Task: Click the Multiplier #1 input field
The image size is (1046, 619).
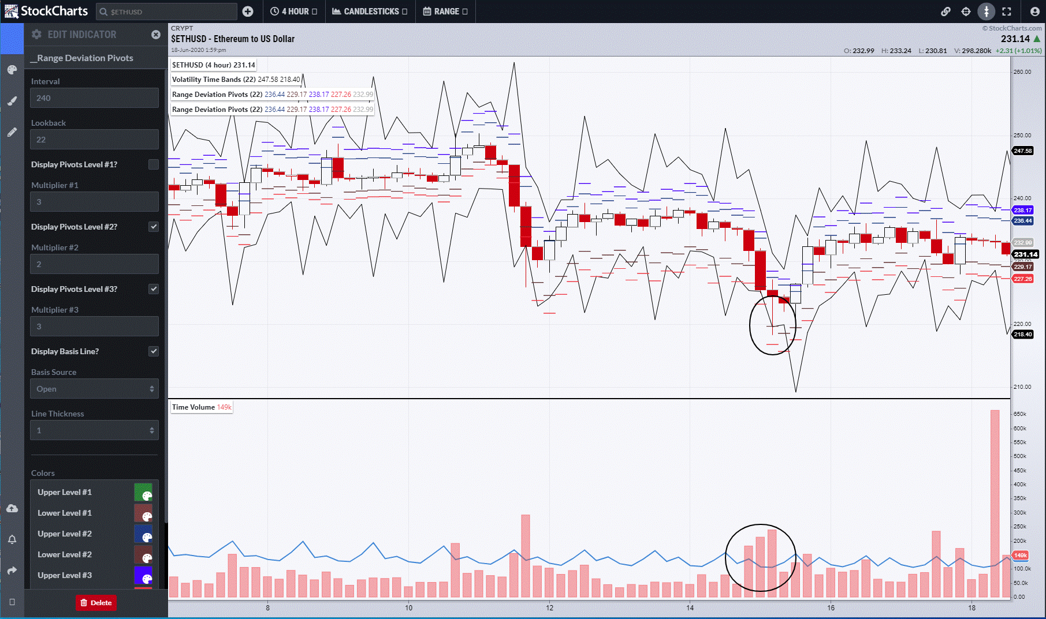Action: [94, 202]
